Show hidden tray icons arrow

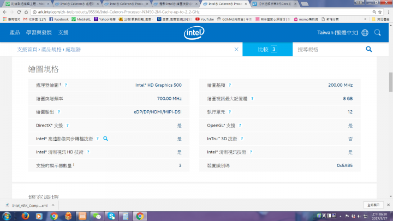tap(341, 216)
